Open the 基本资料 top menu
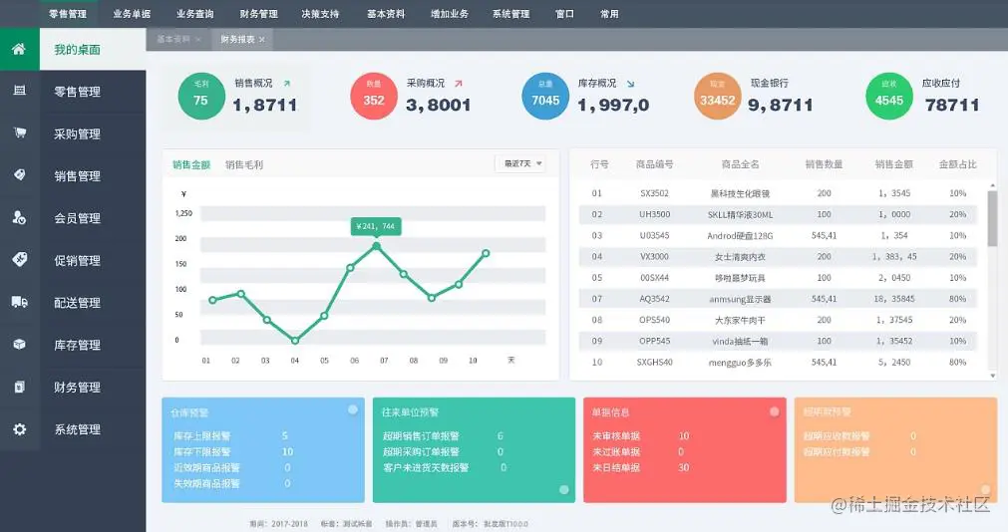1008x532 pixels. [x=386, y=14]
